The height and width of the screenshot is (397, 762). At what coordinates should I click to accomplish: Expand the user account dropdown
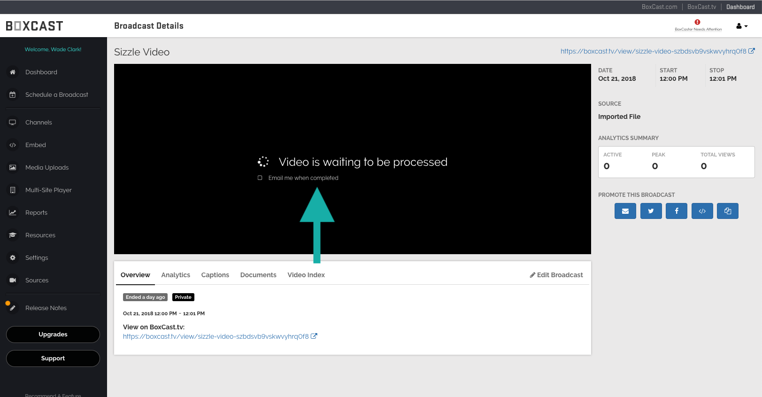[742, 26]
